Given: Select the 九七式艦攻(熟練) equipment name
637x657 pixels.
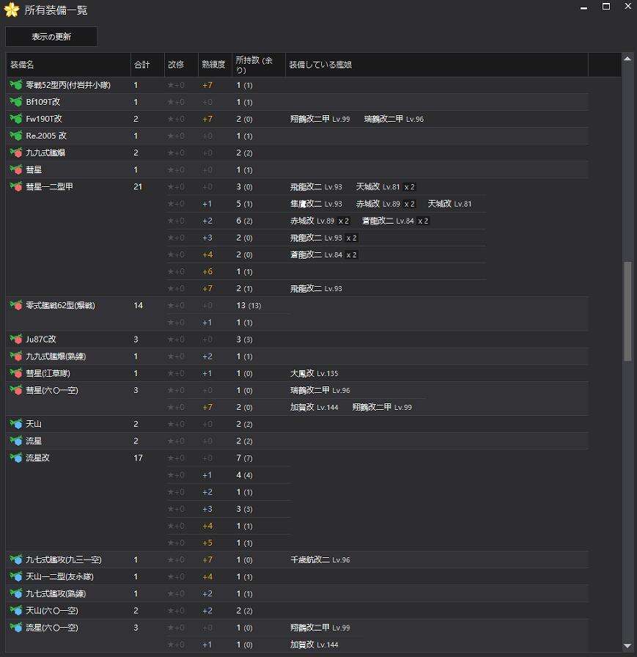Looking at the screenshot, I should [56, 594].
